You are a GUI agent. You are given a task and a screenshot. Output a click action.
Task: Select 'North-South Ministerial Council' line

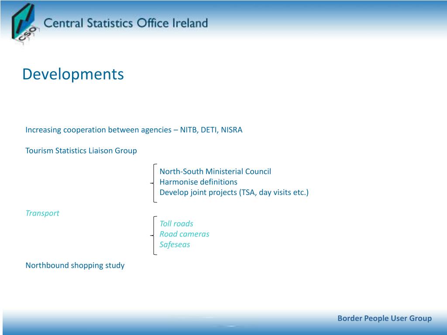pos(215,171)
